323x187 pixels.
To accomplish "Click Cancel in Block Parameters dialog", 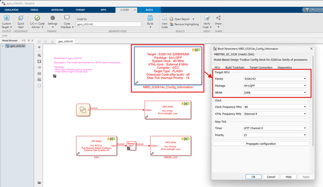I will pos(271,177).
